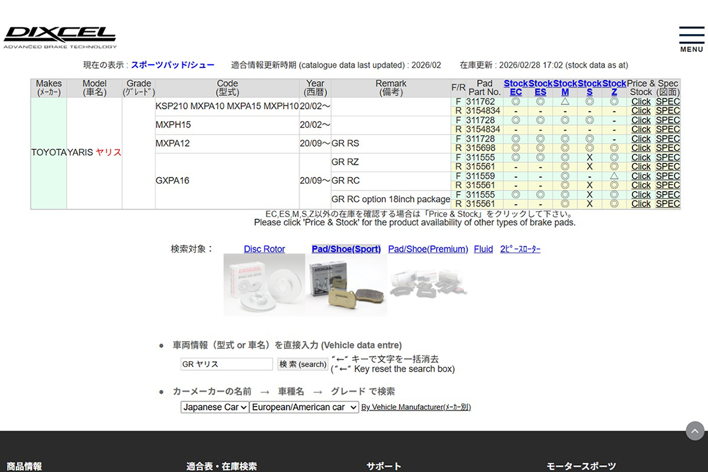Click Price & Stock for part 311762
The image size is (708, 472).
click(x=641, y=101)
